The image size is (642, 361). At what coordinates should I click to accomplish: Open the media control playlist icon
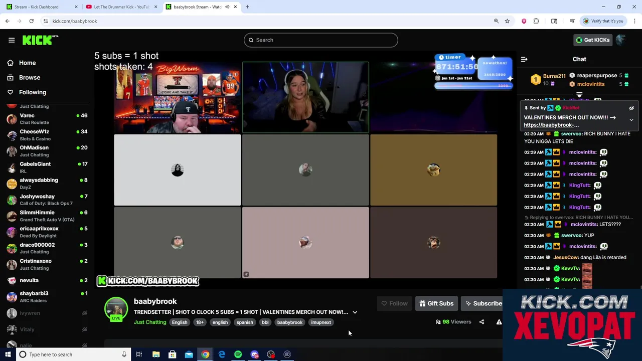[572, 21]
